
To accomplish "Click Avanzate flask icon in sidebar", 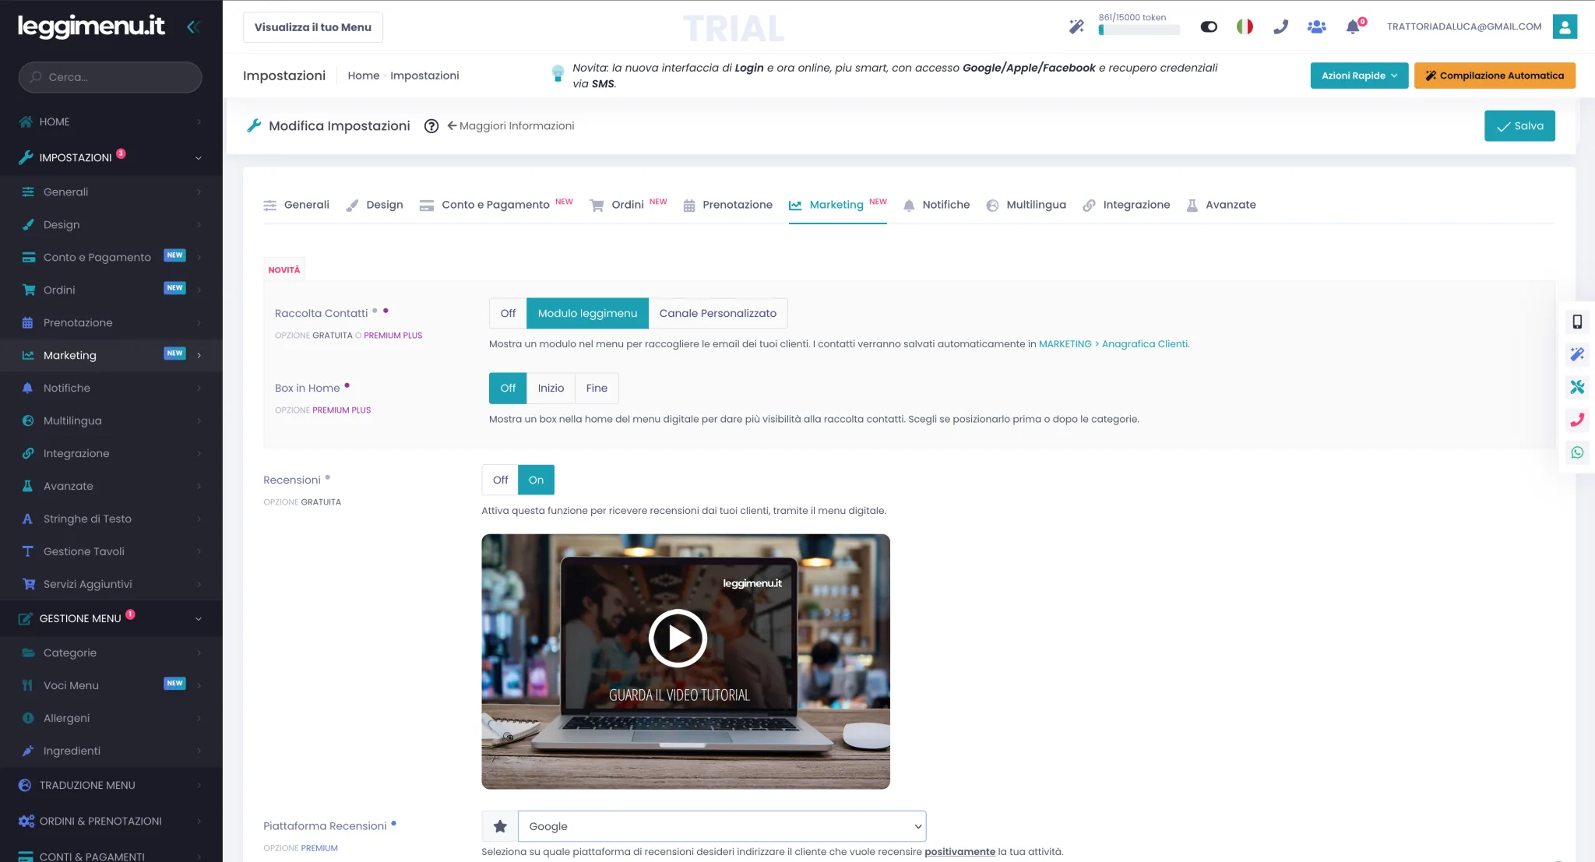I will (27, 486).
